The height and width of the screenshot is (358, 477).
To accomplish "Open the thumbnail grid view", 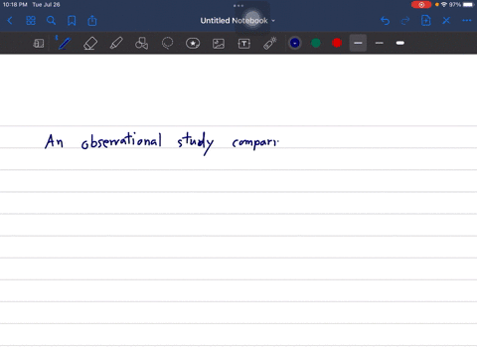I will tap(31, 21).
